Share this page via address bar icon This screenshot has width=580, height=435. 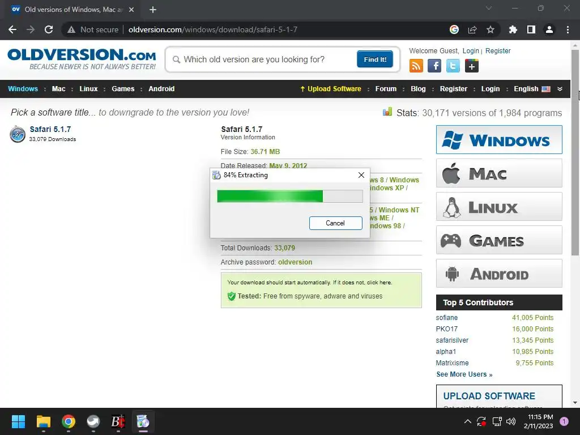click(472, 29)
